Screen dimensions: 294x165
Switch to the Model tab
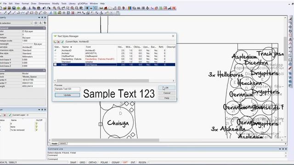(x=54, y=143)
